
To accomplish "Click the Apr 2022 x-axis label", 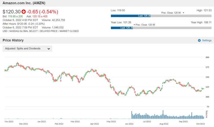I will [x=95, y=124].
